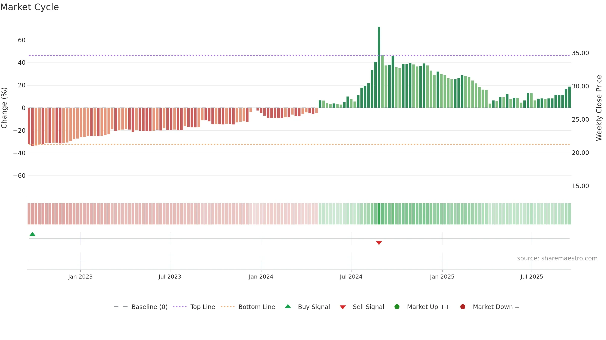Click the dark red circle icon in legend
Image resolution: width=606 pixels, height=340 pixels.
463,307
